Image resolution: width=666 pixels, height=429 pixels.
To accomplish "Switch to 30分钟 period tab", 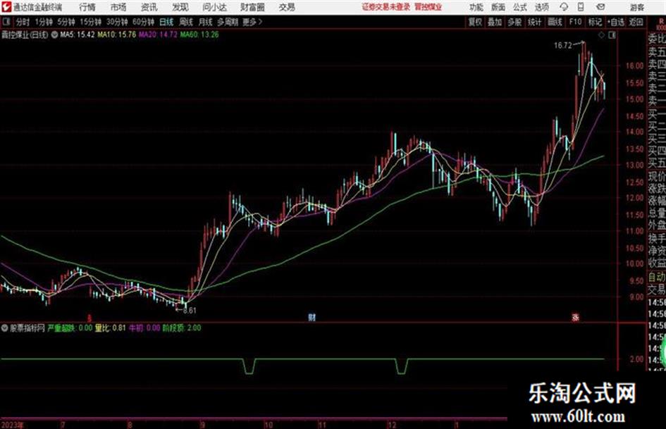I will tap(117, 22).
